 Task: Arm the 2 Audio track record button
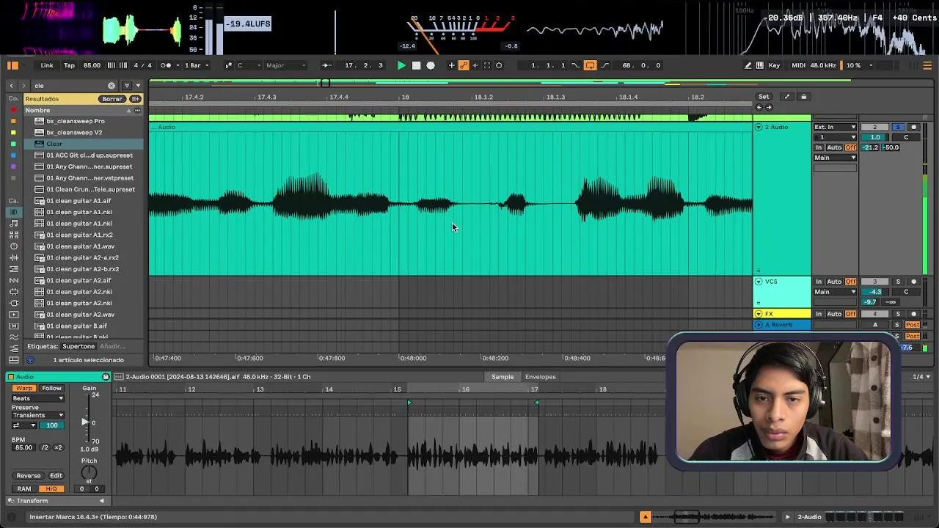click(913, 128)
